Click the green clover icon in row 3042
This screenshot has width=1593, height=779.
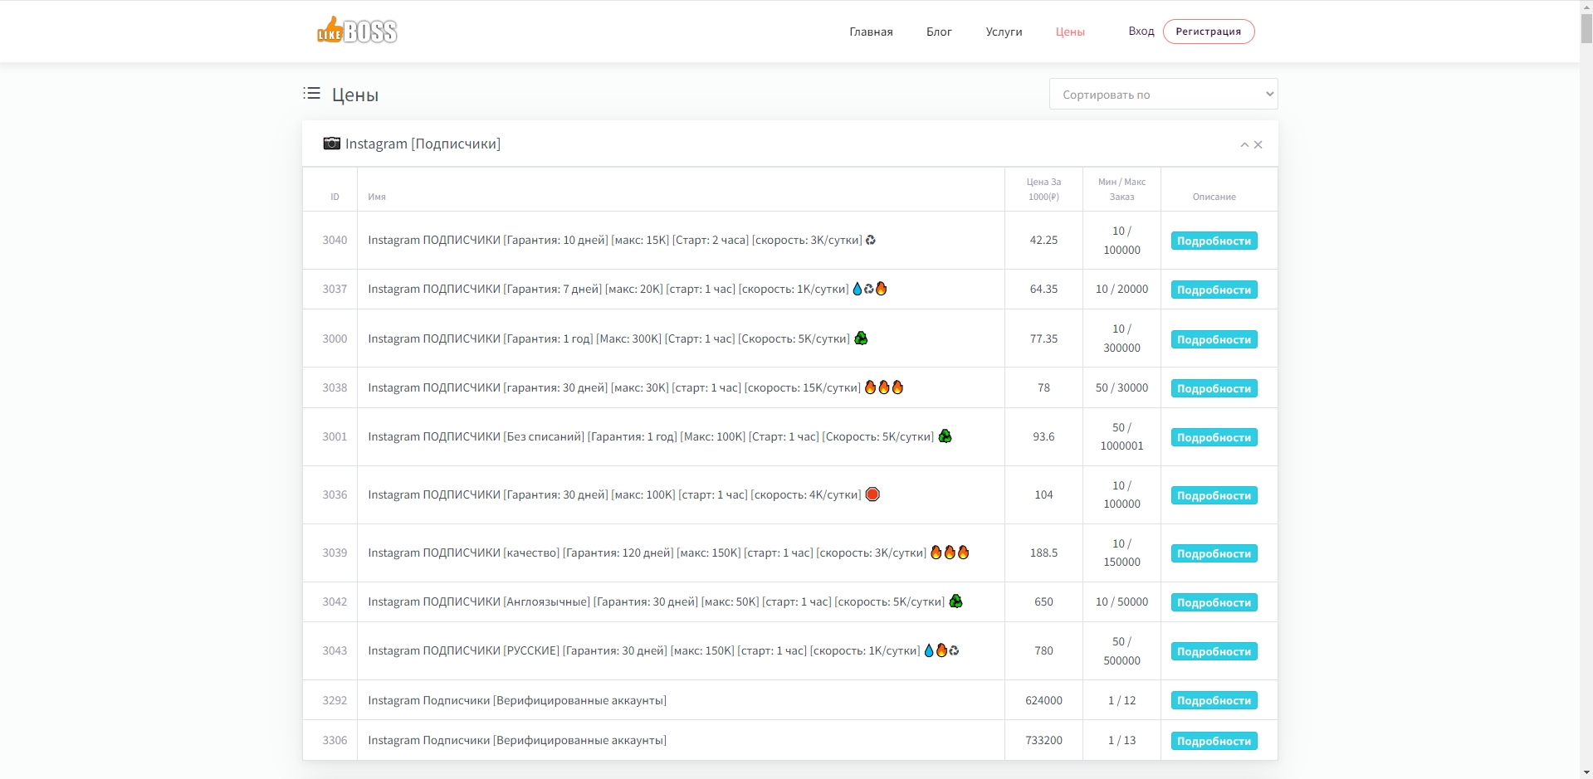(956, 601)
